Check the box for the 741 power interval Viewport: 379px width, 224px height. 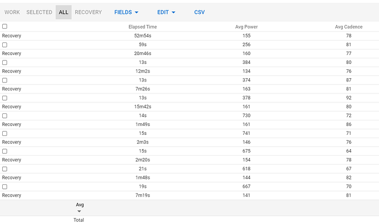(5, 133)
